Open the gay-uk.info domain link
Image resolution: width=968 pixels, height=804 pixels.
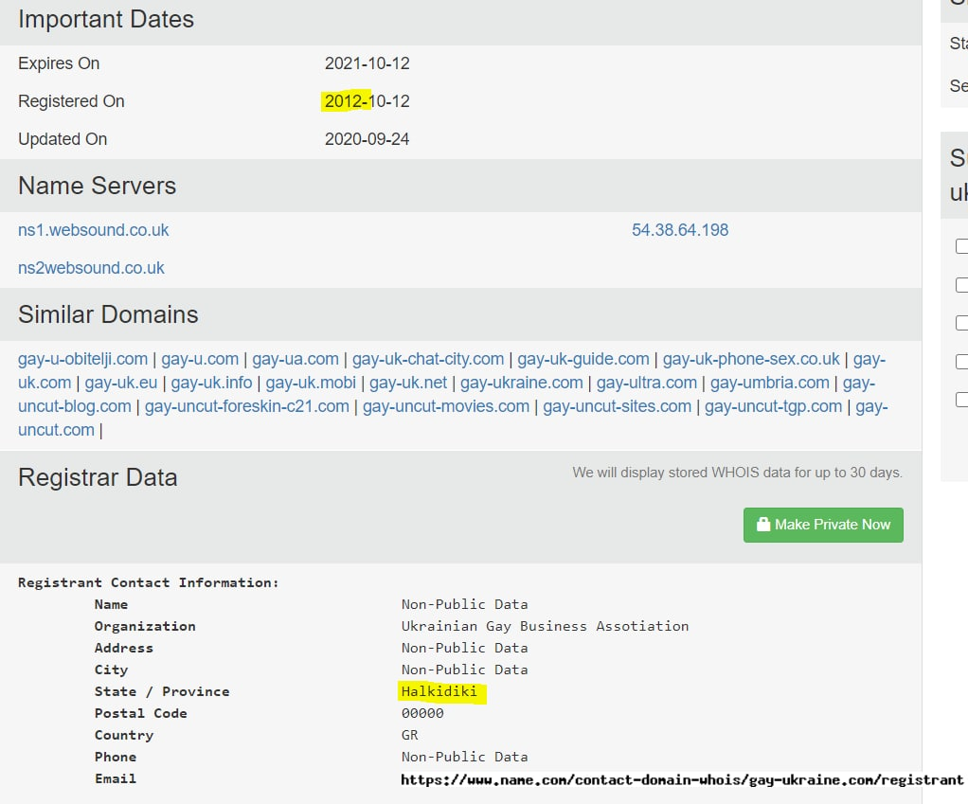211,383
